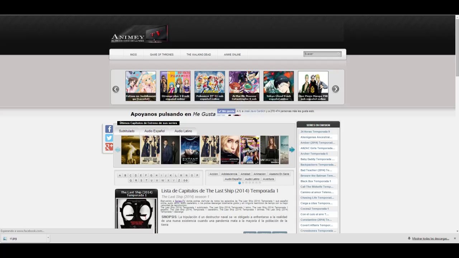Open Pokemon XY 41 sub thumbnail

[210, 86]
